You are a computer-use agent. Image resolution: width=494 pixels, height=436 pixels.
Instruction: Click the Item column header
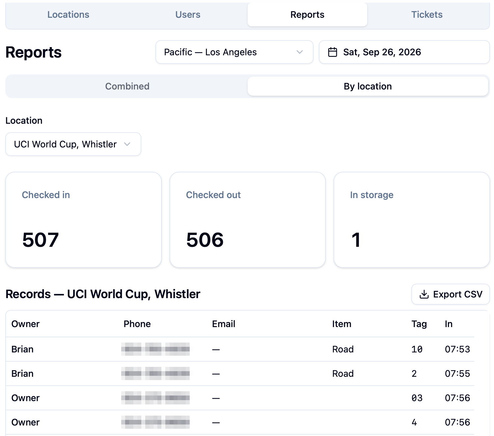tap(342, 324)
